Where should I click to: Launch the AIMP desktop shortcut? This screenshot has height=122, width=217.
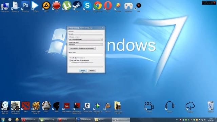click(46, 6)
